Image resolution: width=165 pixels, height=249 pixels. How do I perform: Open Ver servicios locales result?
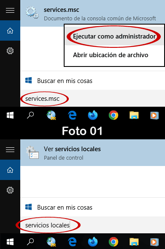[x=92, y=153]
